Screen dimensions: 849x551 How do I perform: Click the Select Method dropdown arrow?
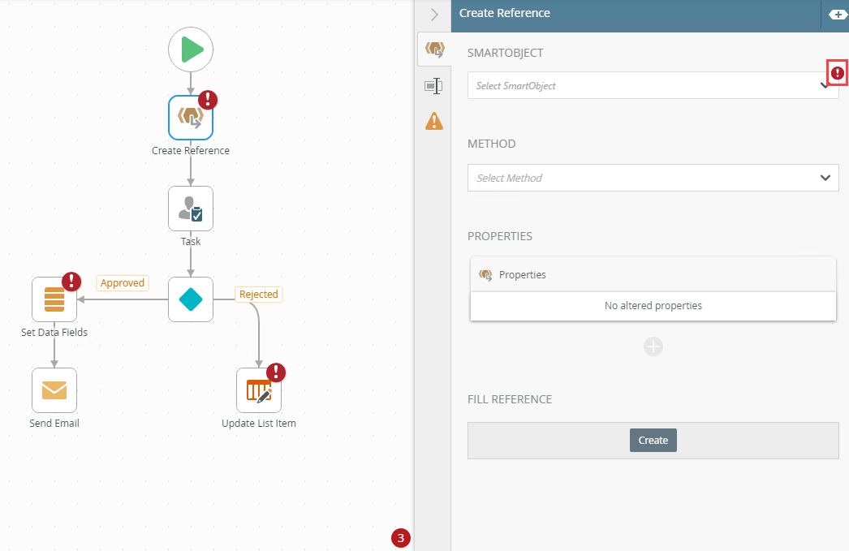coord(825,178)
